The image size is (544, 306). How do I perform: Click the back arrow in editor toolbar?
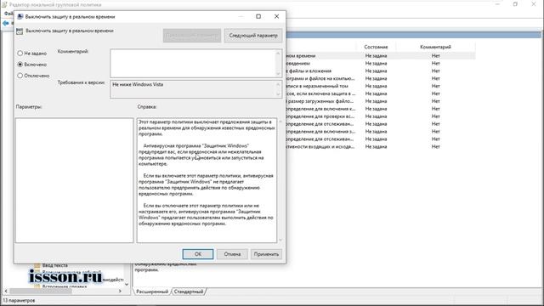(6, 23)
